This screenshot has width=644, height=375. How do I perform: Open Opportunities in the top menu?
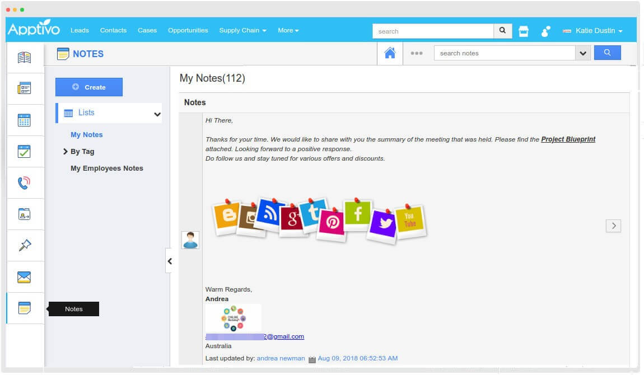pyautogui.click(x=188, y=30)
